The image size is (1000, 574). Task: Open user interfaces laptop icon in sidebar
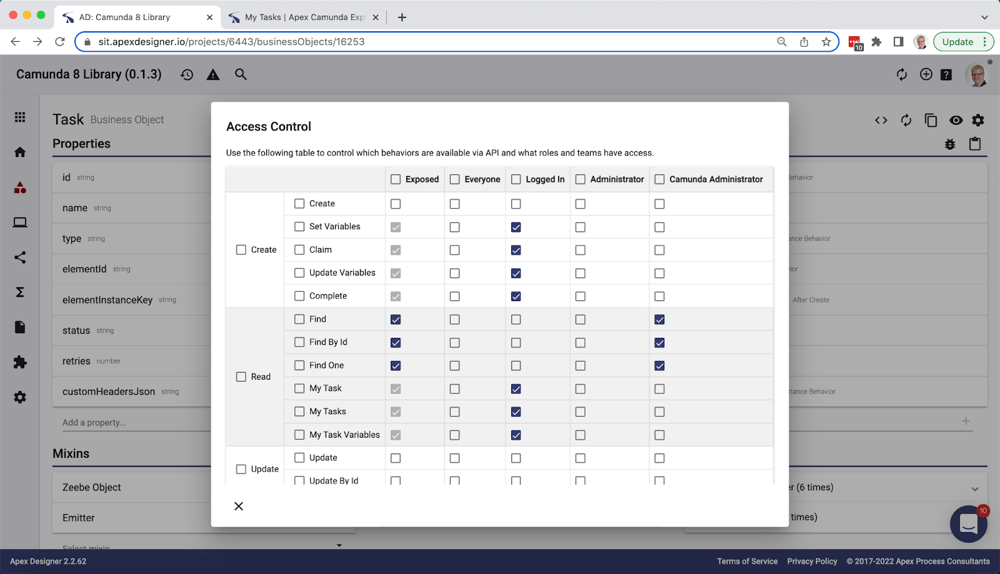tap(20, 222)
